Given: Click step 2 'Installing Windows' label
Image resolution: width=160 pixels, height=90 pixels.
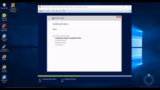Looking at the screenshot, I should pyautogui.click(x=70, y=79).
